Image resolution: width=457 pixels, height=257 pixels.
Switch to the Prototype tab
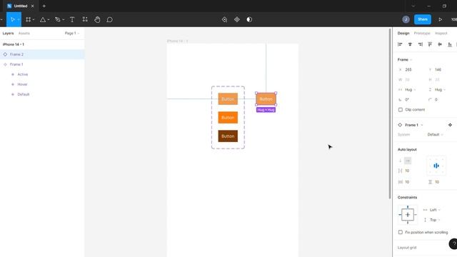tap(422, 34)
